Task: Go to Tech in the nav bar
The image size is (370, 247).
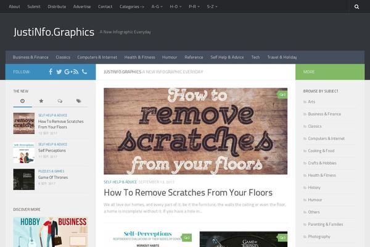Action: pyautogui.click(x=255, y=57)
